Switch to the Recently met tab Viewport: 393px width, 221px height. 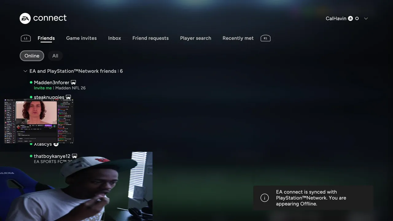(238, 38)
